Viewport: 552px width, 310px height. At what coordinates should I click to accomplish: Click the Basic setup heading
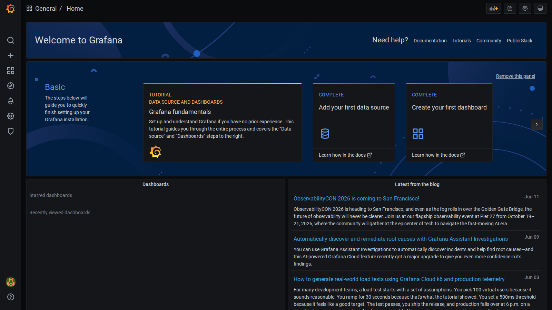point(55,87)
